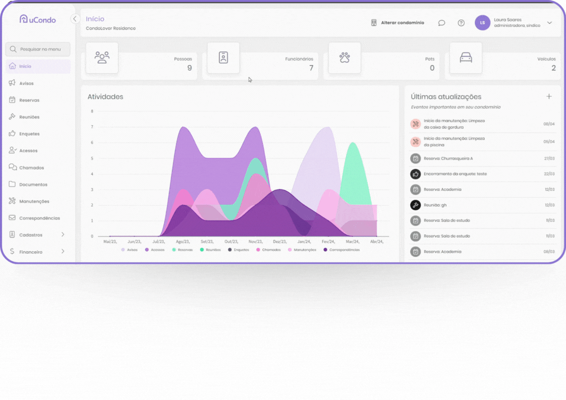Open the chat messages icon in header
Image resolution: width=566 pixels, height=400 pixels.
point(441,23)
